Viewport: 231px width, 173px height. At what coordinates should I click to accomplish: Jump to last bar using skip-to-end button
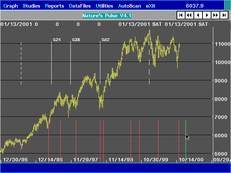tap(224, 15)
